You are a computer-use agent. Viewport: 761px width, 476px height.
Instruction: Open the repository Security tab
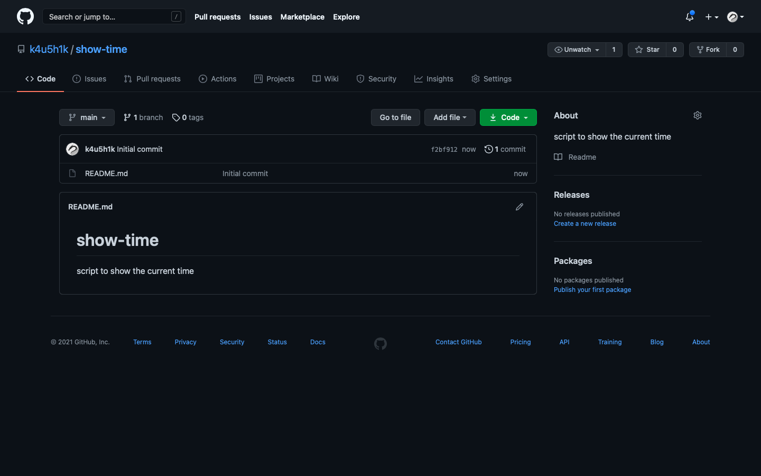(x=376, y=79)
